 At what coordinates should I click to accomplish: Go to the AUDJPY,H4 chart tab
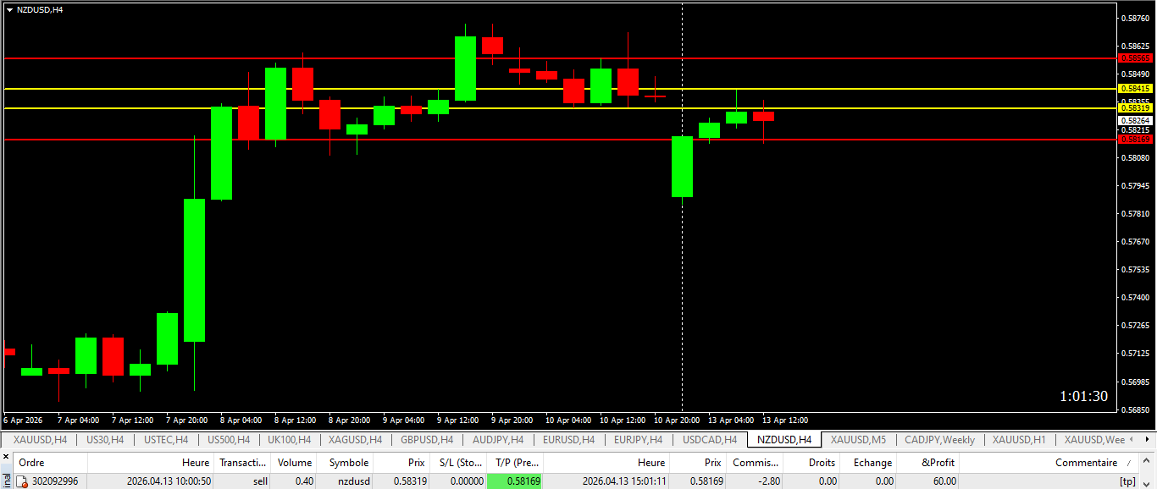tap(498, 440)
